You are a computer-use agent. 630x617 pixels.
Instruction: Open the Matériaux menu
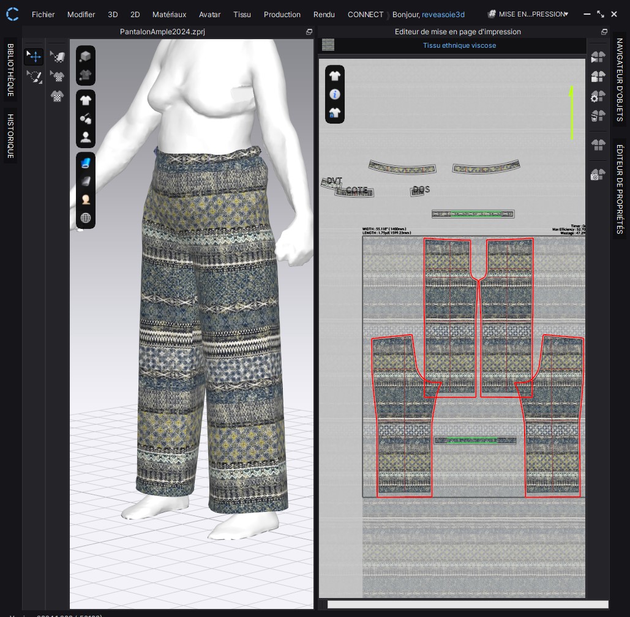[169, 15]
